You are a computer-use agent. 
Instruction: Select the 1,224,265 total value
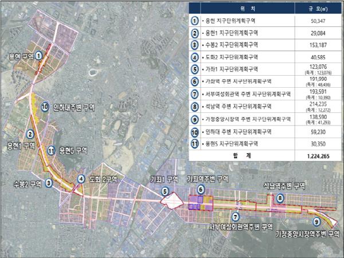coord(316,154)
